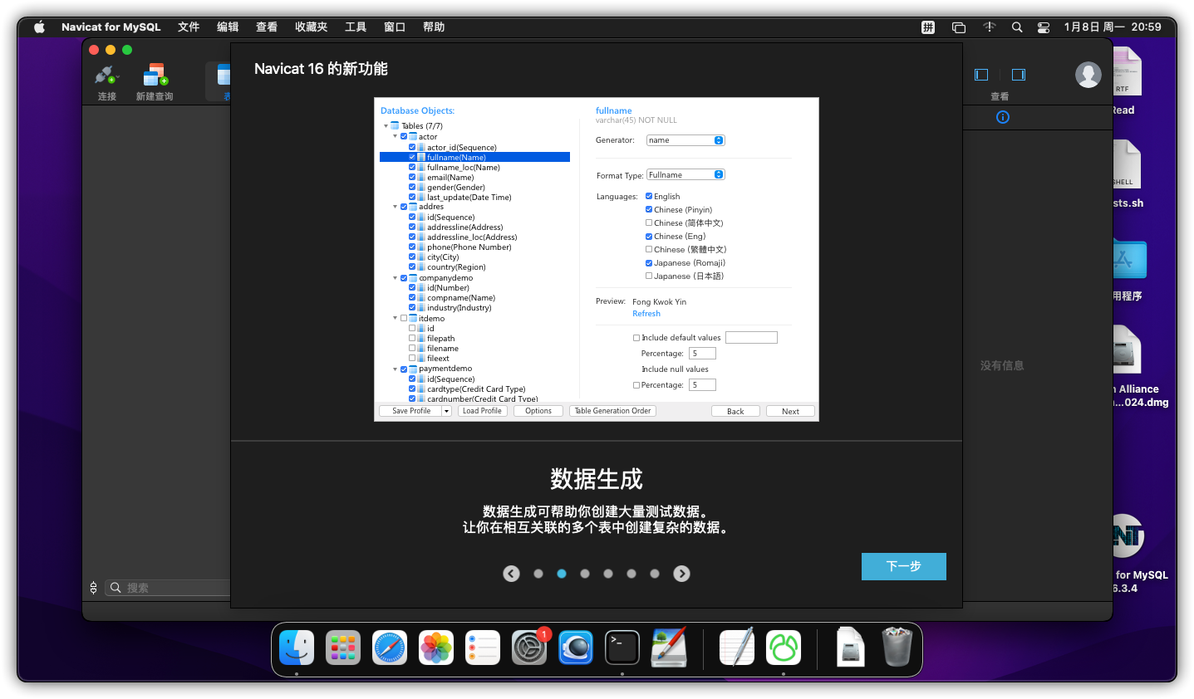Click the astronaut helmet app in Dock
This screenshot has height=699, width=1194.
pos(576,648)
